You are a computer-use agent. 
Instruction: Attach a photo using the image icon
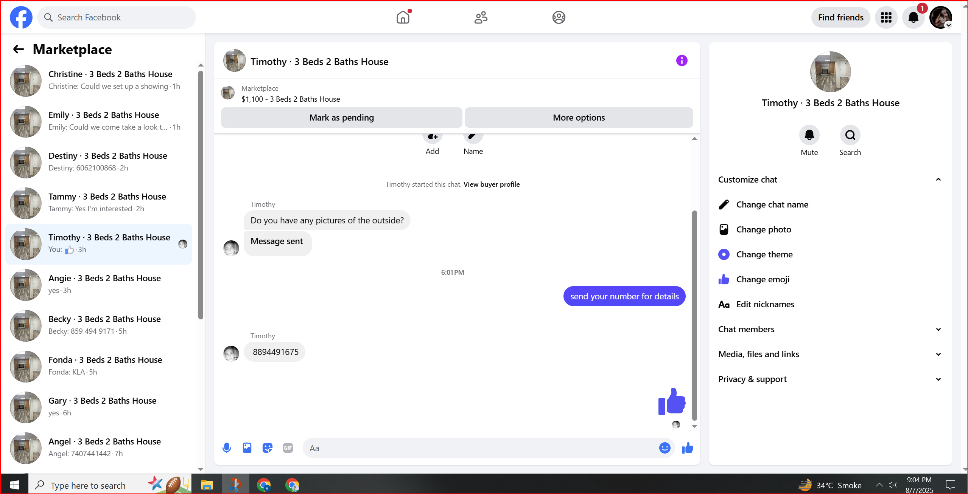click(x=247, y=448)
